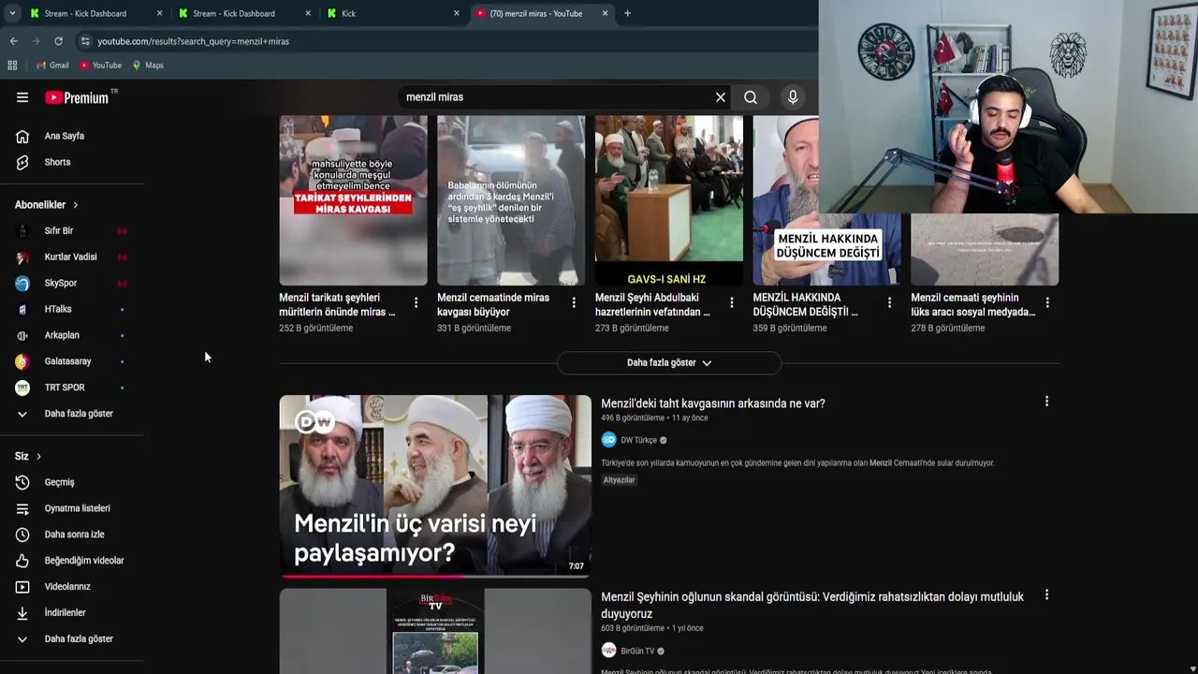The image size is (1198, 674).
Task: Open Arkaplan channel avatar
Action: tap(22, 335)
